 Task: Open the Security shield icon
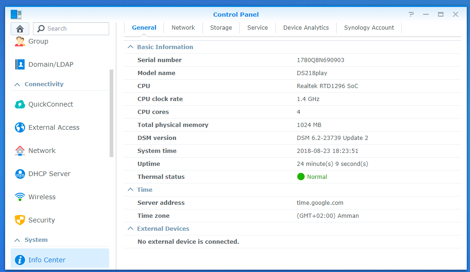click(20, 220)
